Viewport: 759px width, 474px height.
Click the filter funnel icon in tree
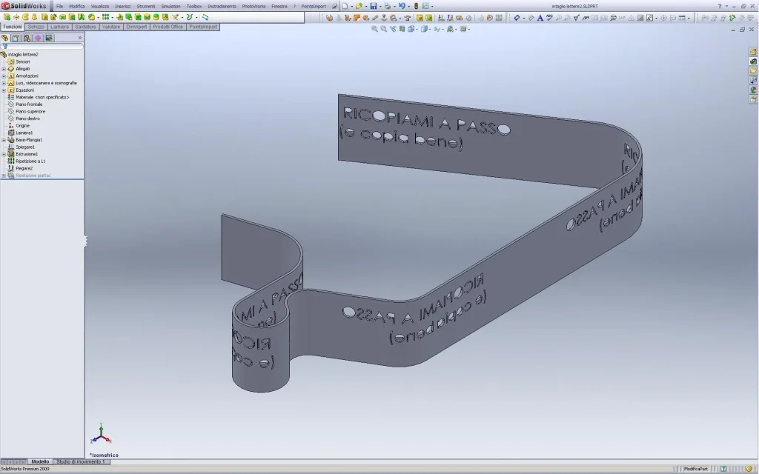pyautogui.click(x=4, y=47)
